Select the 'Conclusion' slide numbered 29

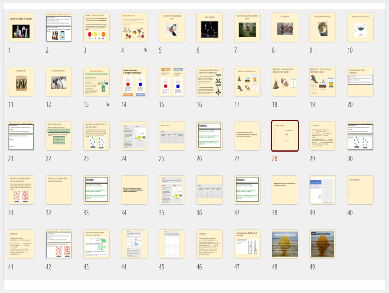point(323,136)
